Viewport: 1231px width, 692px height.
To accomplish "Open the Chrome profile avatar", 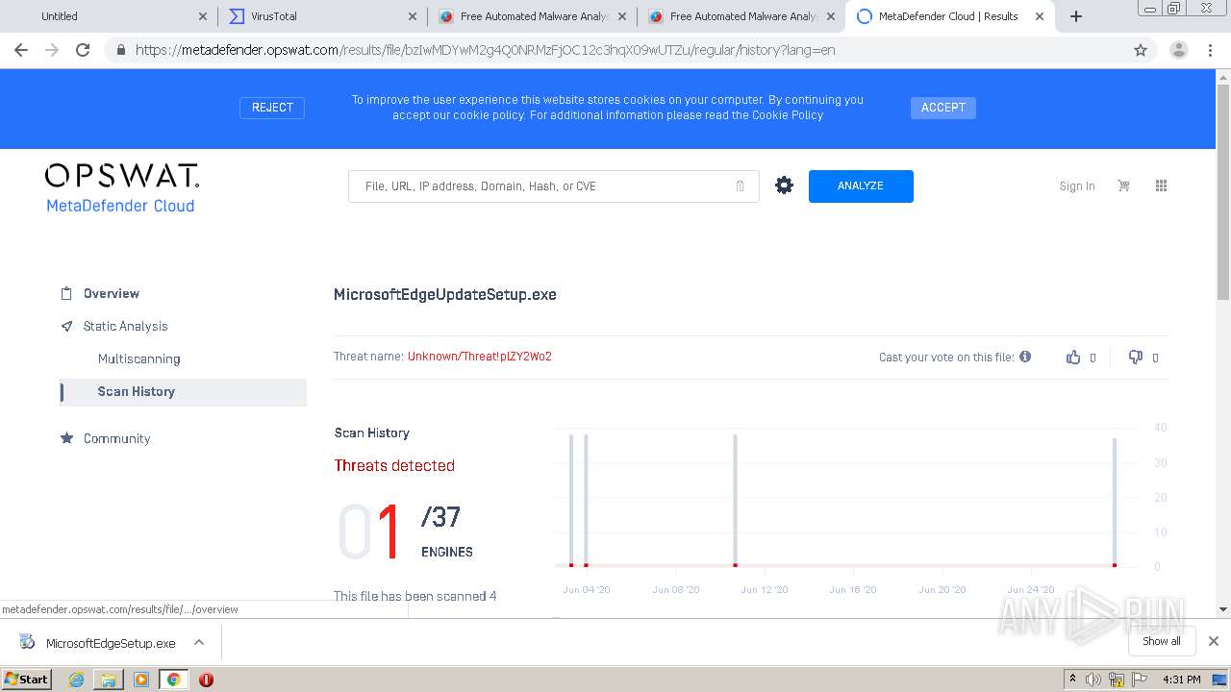I will pyautogui.click(x=1178, y=50).
